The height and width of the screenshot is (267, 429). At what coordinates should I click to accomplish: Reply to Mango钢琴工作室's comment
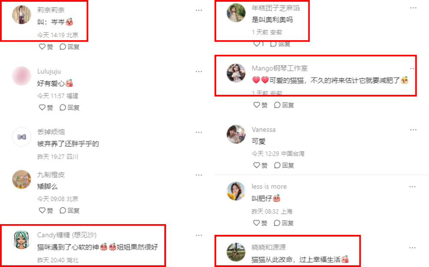click(284, 105)
